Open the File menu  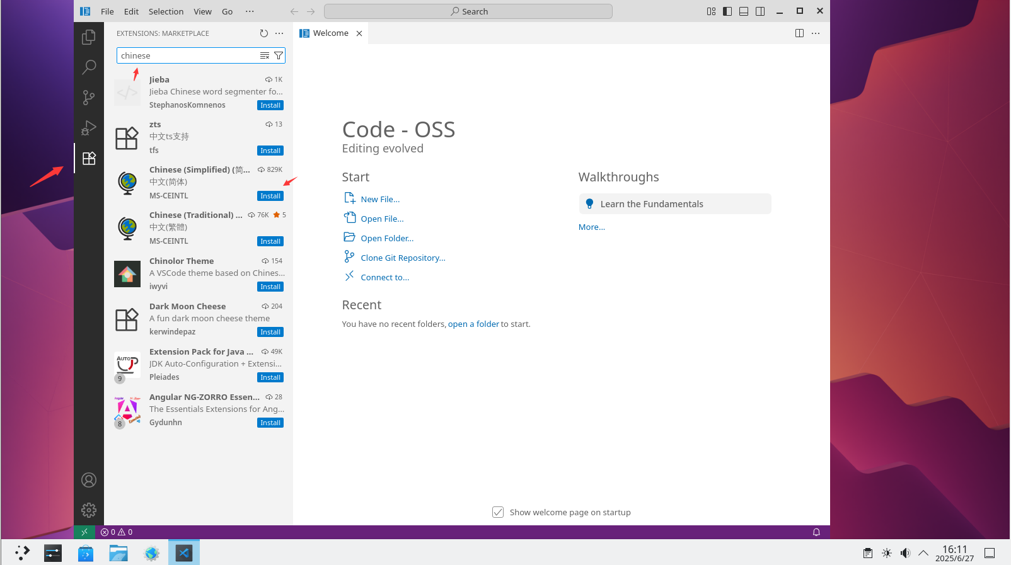107,11
